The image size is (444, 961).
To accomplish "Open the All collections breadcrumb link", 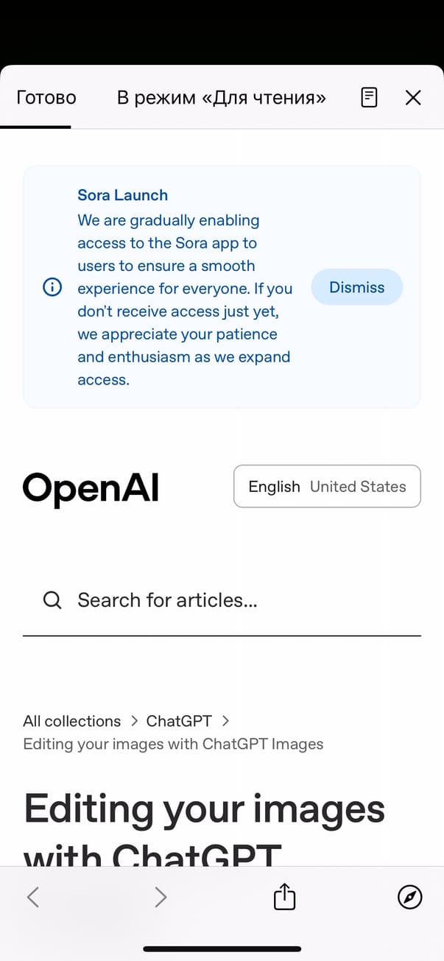I will (x=71, y=721).
